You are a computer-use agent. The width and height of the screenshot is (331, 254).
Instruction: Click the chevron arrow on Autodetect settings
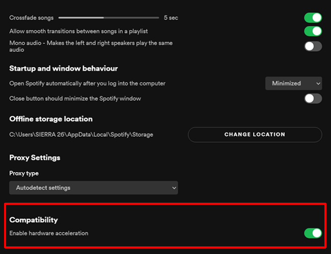(174, 188)
